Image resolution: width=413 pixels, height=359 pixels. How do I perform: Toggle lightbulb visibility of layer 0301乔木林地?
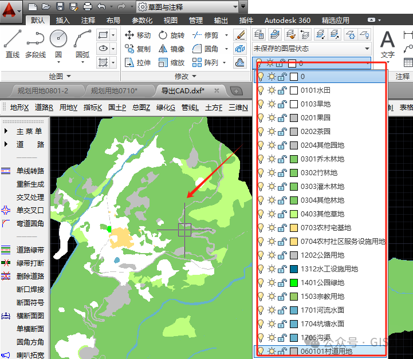point(261,159)
